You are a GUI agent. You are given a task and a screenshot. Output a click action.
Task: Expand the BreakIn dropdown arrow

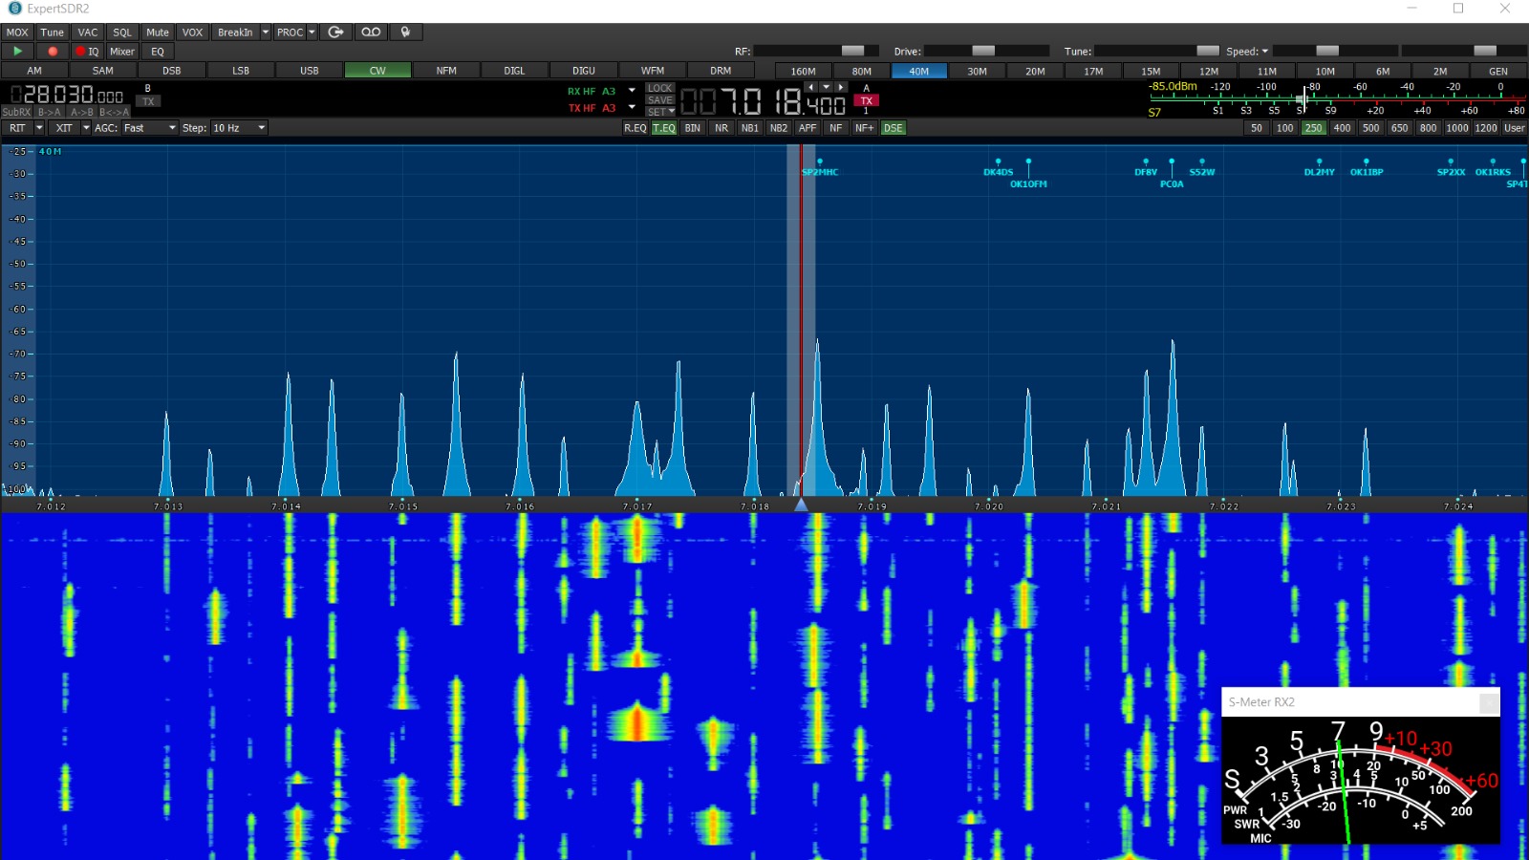(266, 32)
